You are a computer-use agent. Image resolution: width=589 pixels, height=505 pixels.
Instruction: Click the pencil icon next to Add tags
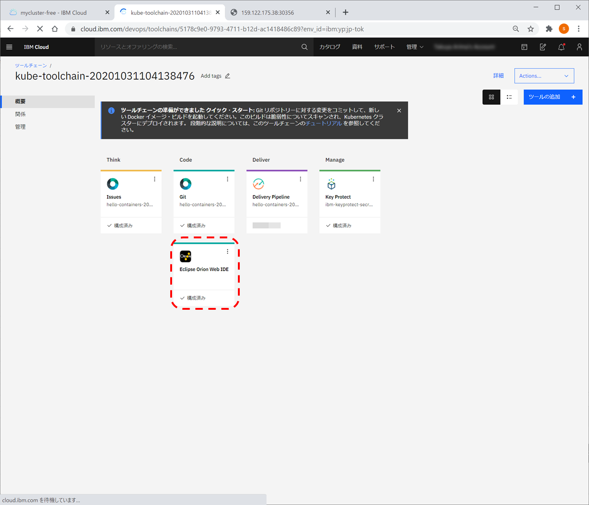[x=228, y=76]
